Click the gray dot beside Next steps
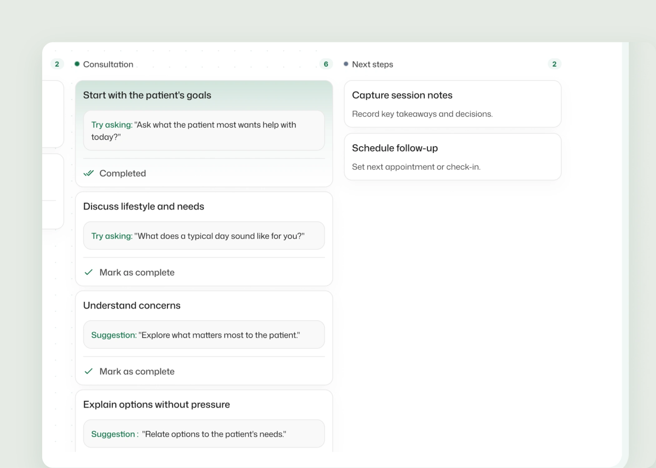656x468 pixels. click(346, 64)
